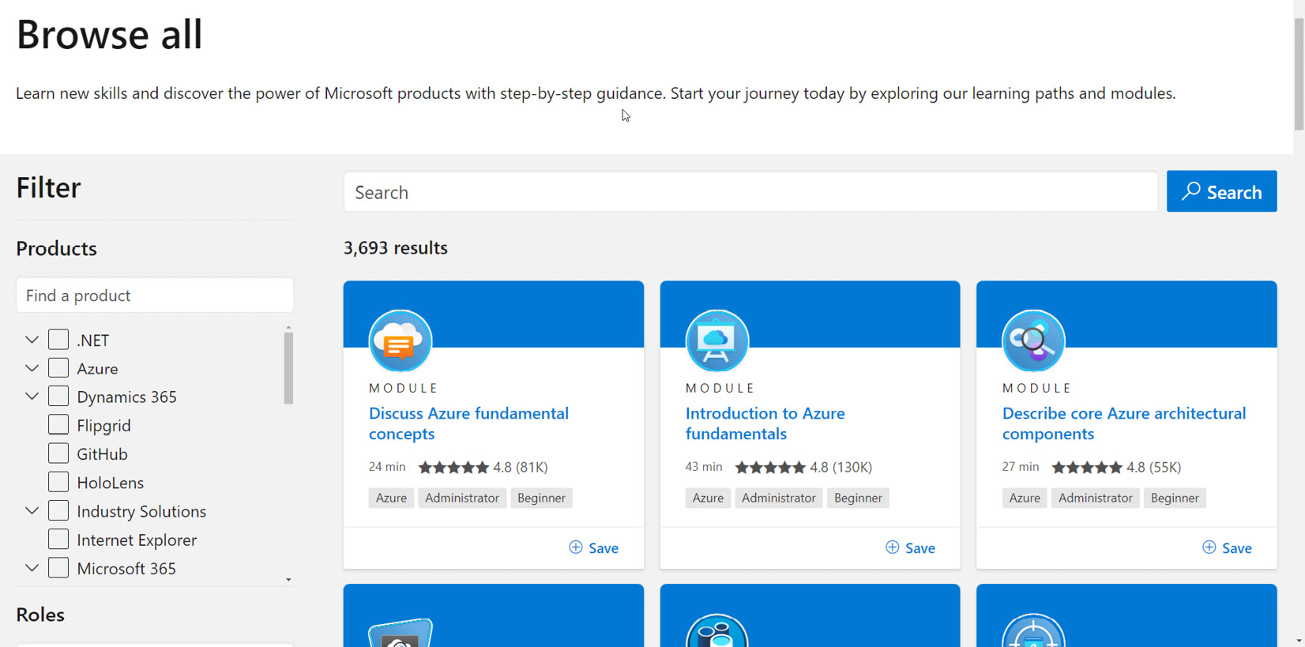Click plus icon to save Describe core Azure module
Viewport: 1305px width, 647px height.
click(x=1209, y=547)
